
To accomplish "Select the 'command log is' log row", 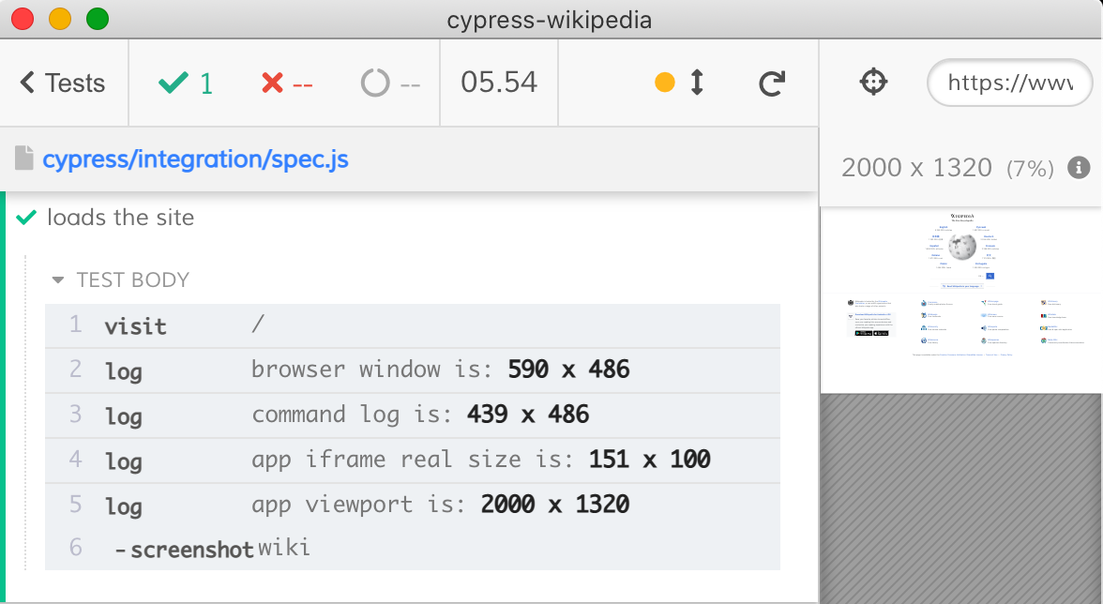I will [413, 415].
